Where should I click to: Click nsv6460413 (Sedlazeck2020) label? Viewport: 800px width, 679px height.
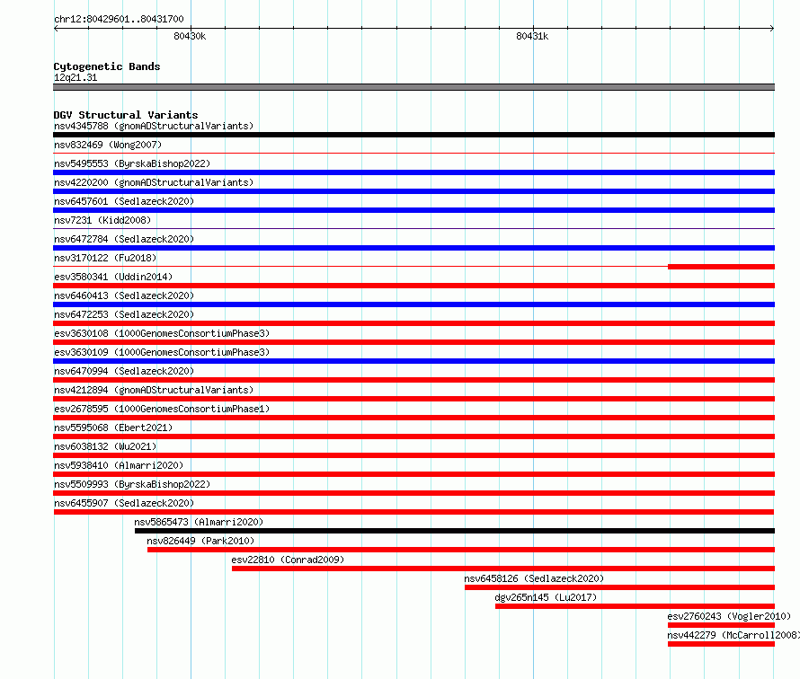click(x=124, y=295)
